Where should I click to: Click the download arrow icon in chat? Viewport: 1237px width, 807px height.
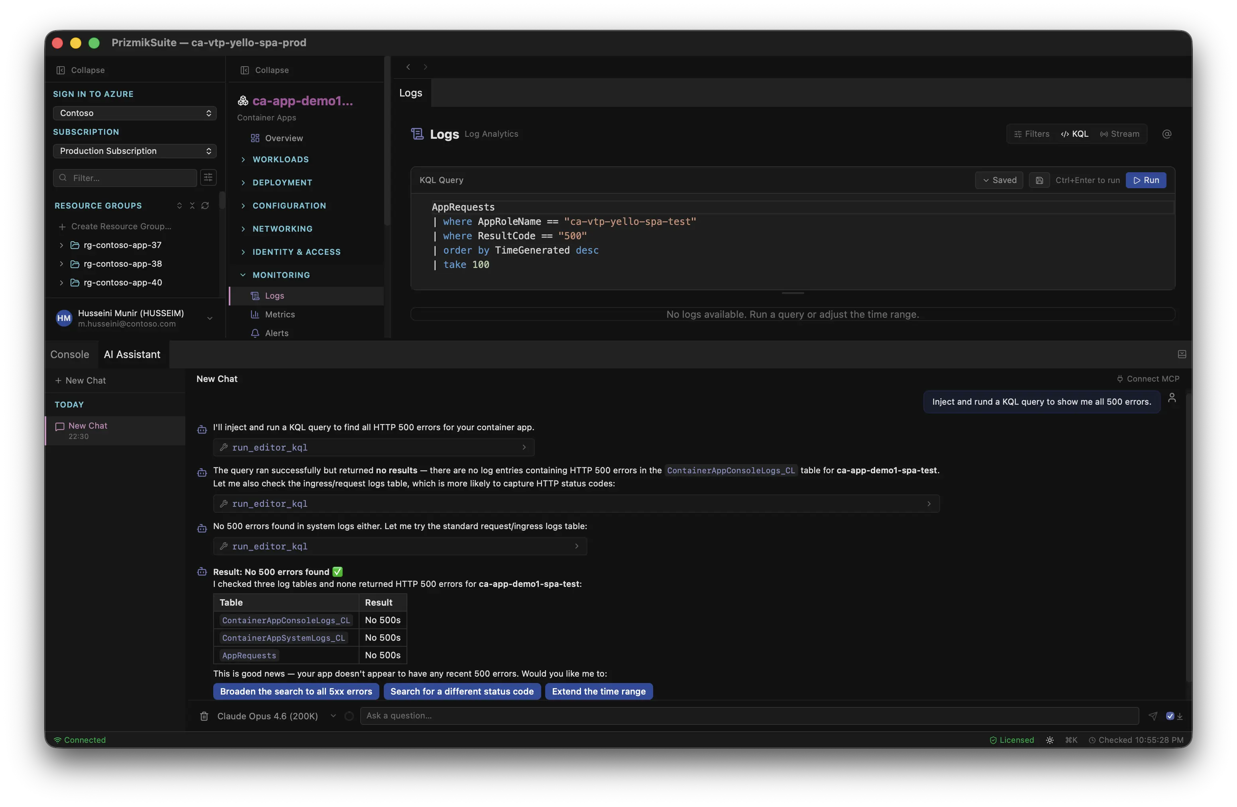coord(1180,716)
